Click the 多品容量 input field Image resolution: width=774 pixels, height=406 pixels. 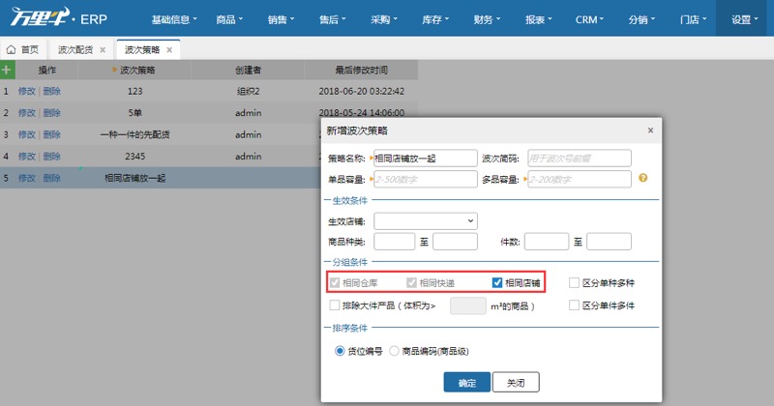coord(580,179)
